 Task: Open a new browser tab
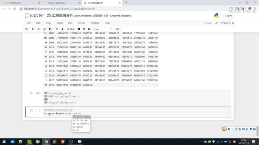pos(126,3)
